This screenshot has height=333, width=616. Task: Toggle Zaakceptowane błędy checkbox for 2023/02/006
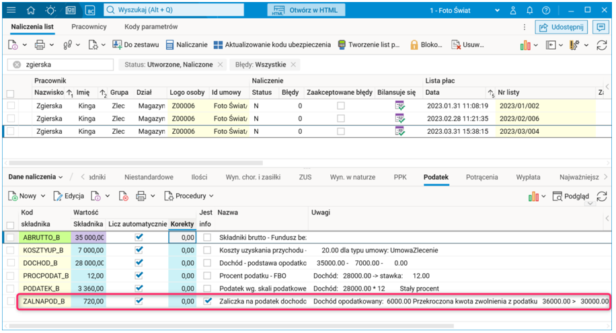pos(341,118)
